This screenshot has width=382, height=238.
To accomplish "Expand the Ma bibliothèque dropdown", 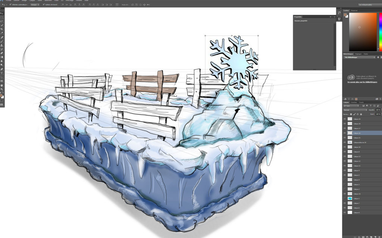I will (x=359, y=57).
